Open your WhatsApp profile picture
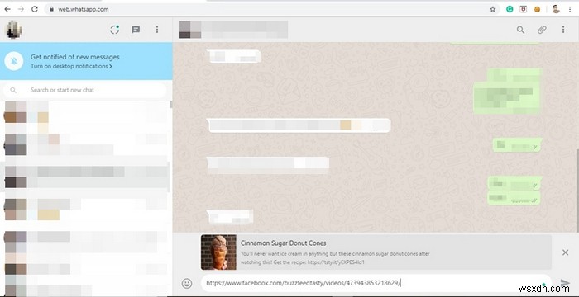 pos(14,30)
